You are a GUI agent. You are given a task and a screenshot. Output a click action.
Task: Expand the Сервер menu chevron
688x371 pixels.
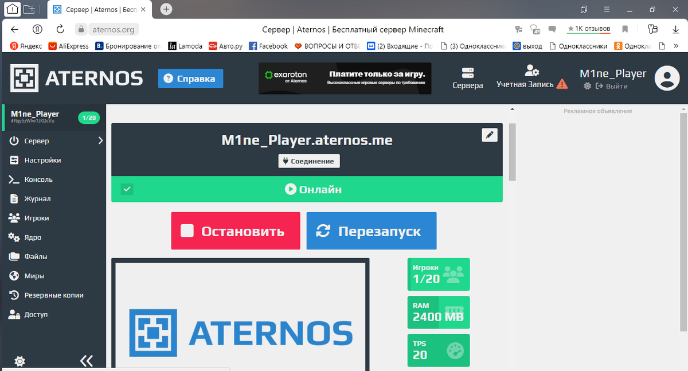[100, 140]
